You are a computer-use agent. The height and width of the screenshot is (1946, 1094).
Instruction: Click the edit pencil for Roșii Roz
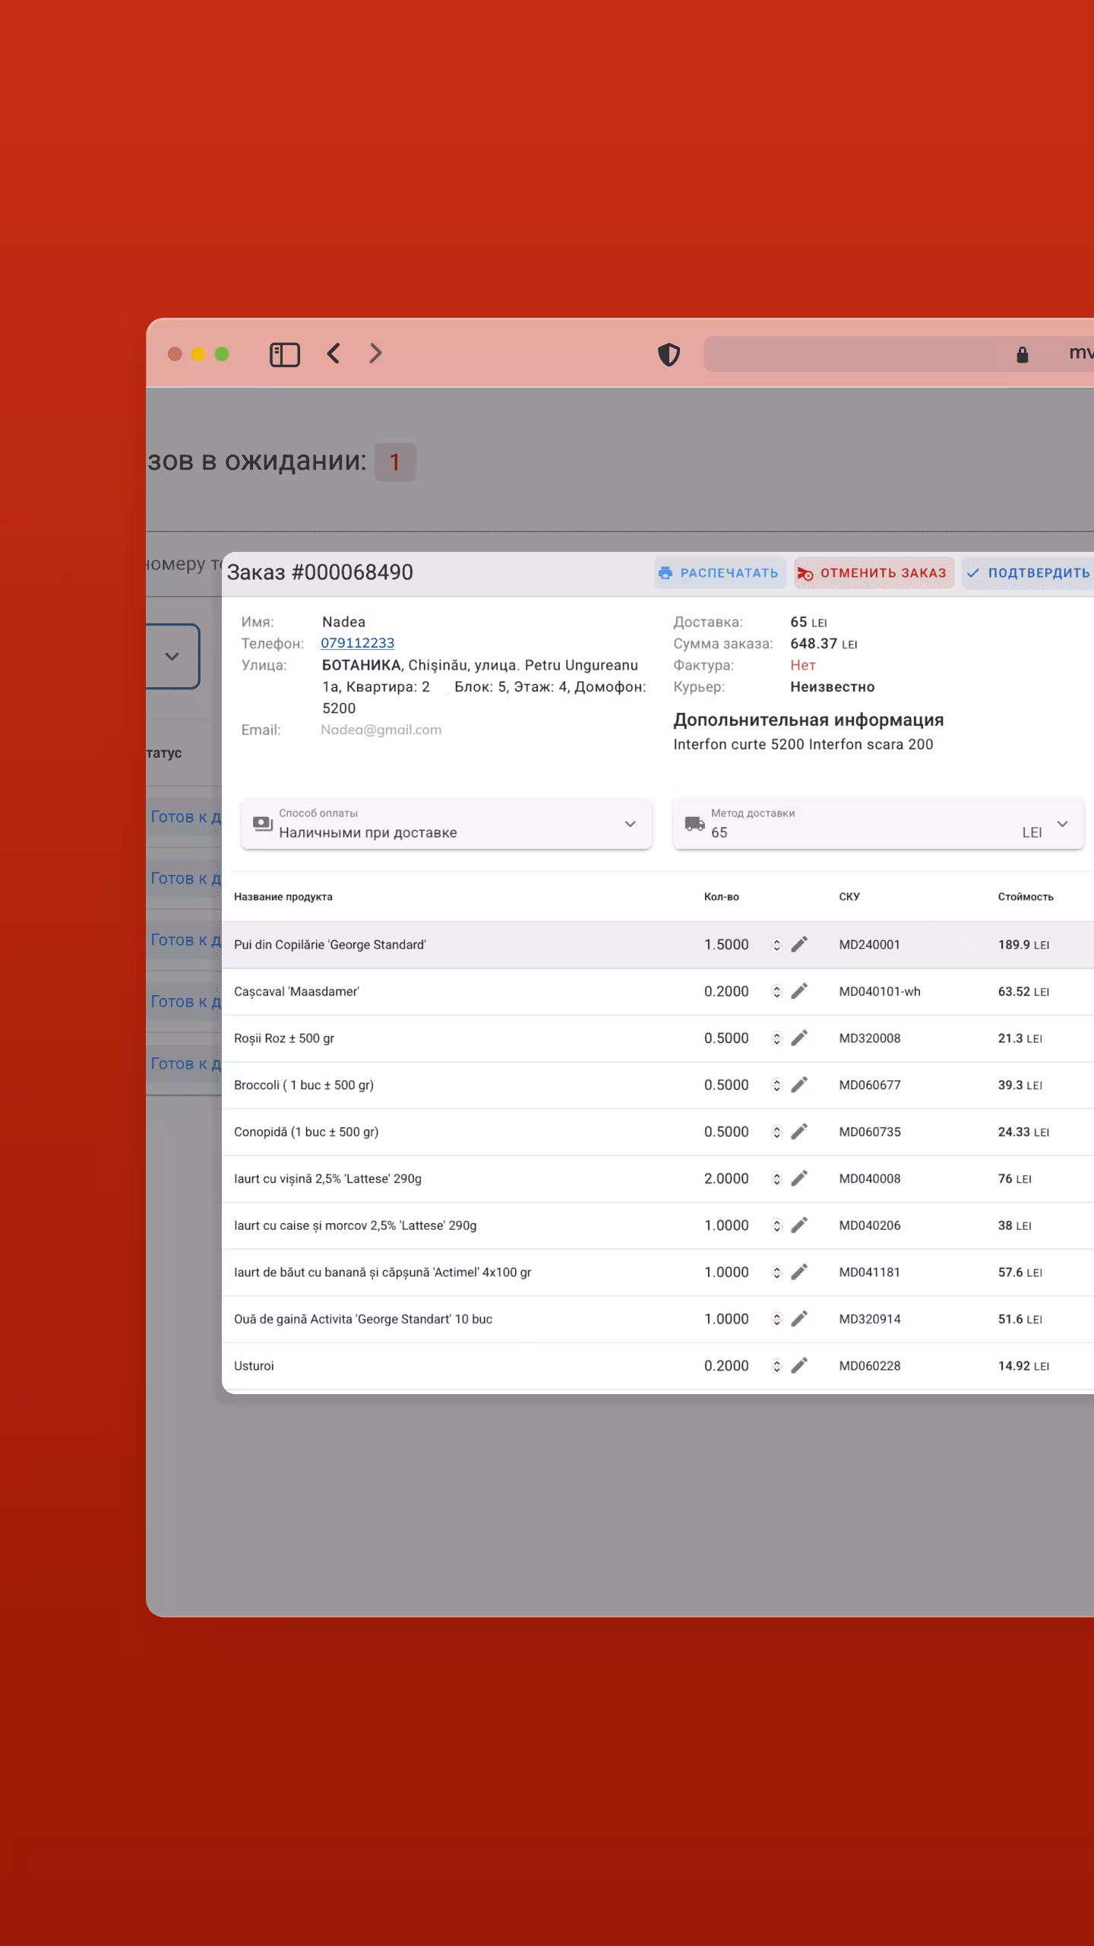pyautogui.click(x=798, y=1038)
